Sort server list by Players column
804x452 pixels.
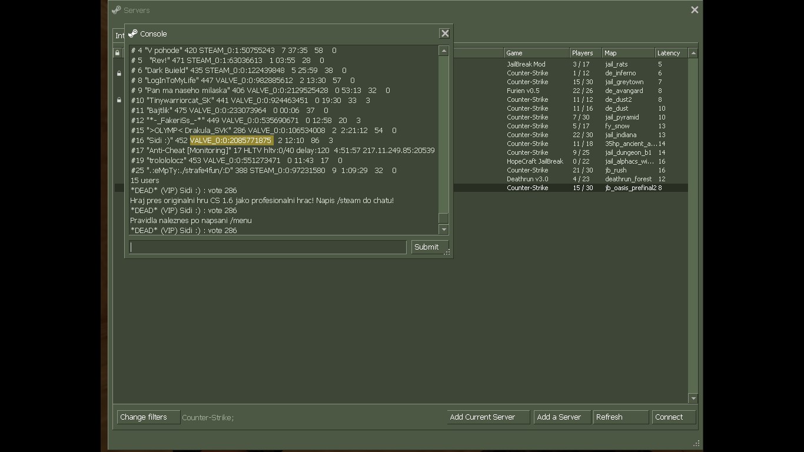pos(585,53)
